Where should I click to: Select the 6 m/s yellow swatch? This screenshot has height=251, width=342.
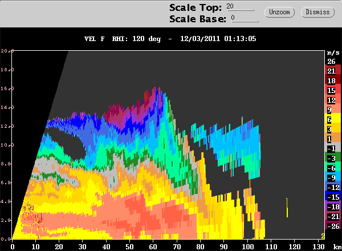point(333,118)
